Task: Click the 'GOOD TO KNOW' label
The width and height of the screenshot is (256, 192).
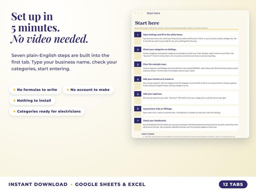Action: tap(148, 134)
